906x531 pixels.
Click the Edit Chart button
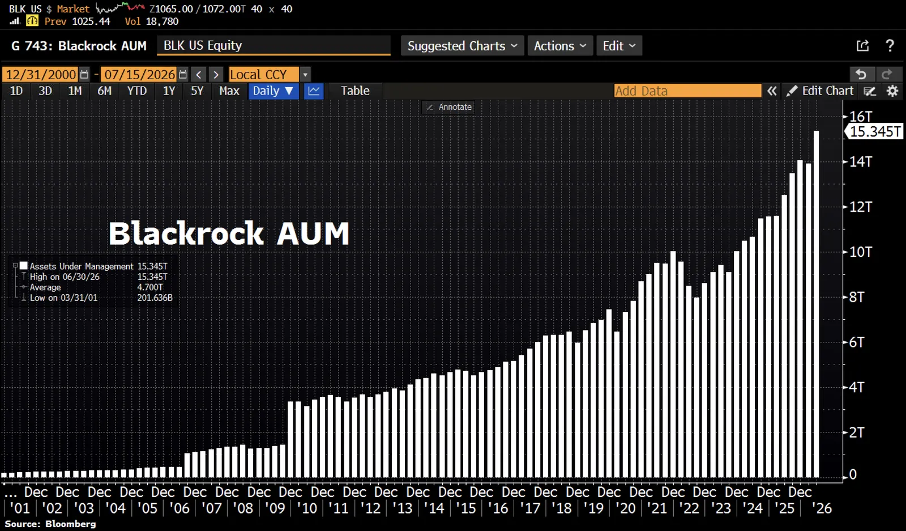point(820,91)
